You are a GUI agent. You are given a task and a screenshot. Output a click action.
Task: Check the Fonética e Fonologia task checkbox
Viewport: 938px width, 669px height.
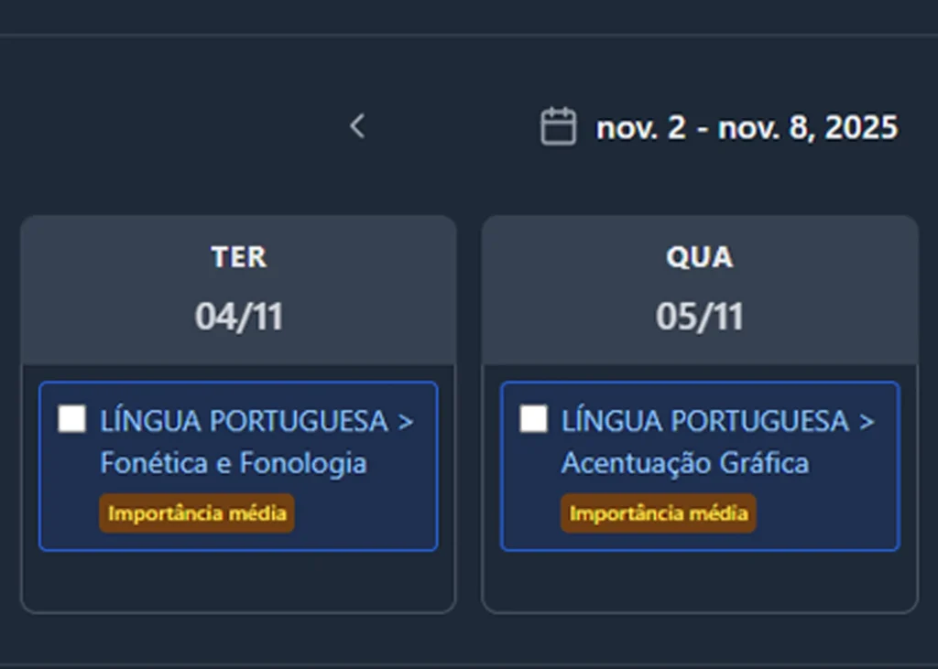(71, 419)
